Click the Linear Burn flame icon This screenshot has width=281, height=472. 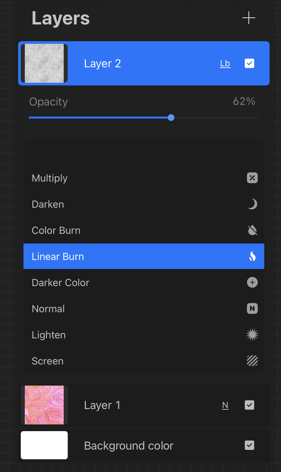click(x=252, y=256)
